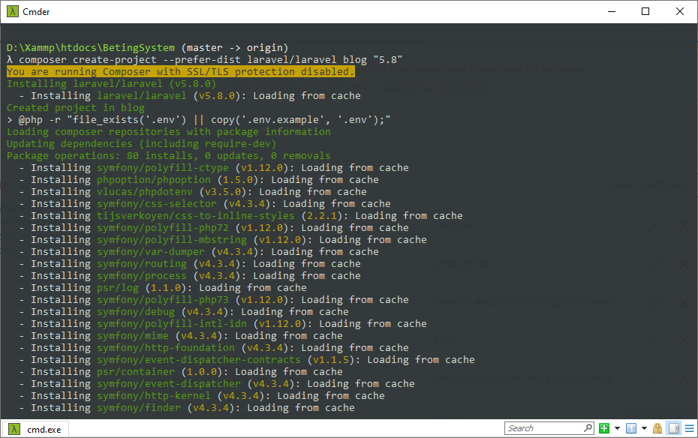698x438 pixels.
Task: Click symfony/routing package name
Action: (142, 264)
